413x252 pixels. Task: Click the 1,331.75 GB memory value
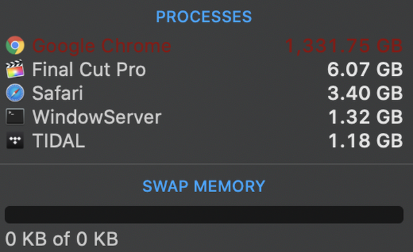pyautogui.click(x=344, y=47)
